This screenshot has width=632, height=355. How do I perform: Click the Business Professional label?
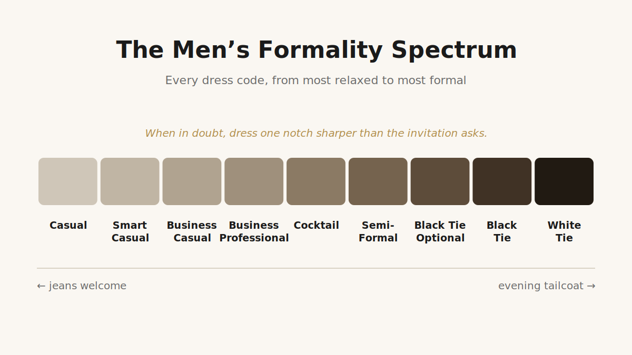[x=254, y=232]
